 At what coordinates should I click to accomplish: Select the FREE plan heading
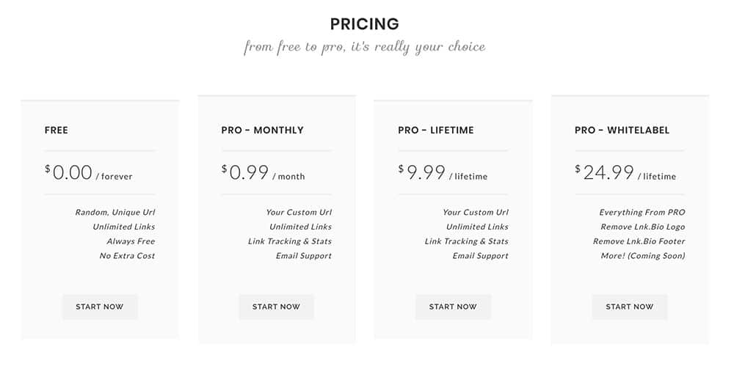pyautogui.click(x=57, y=130)
